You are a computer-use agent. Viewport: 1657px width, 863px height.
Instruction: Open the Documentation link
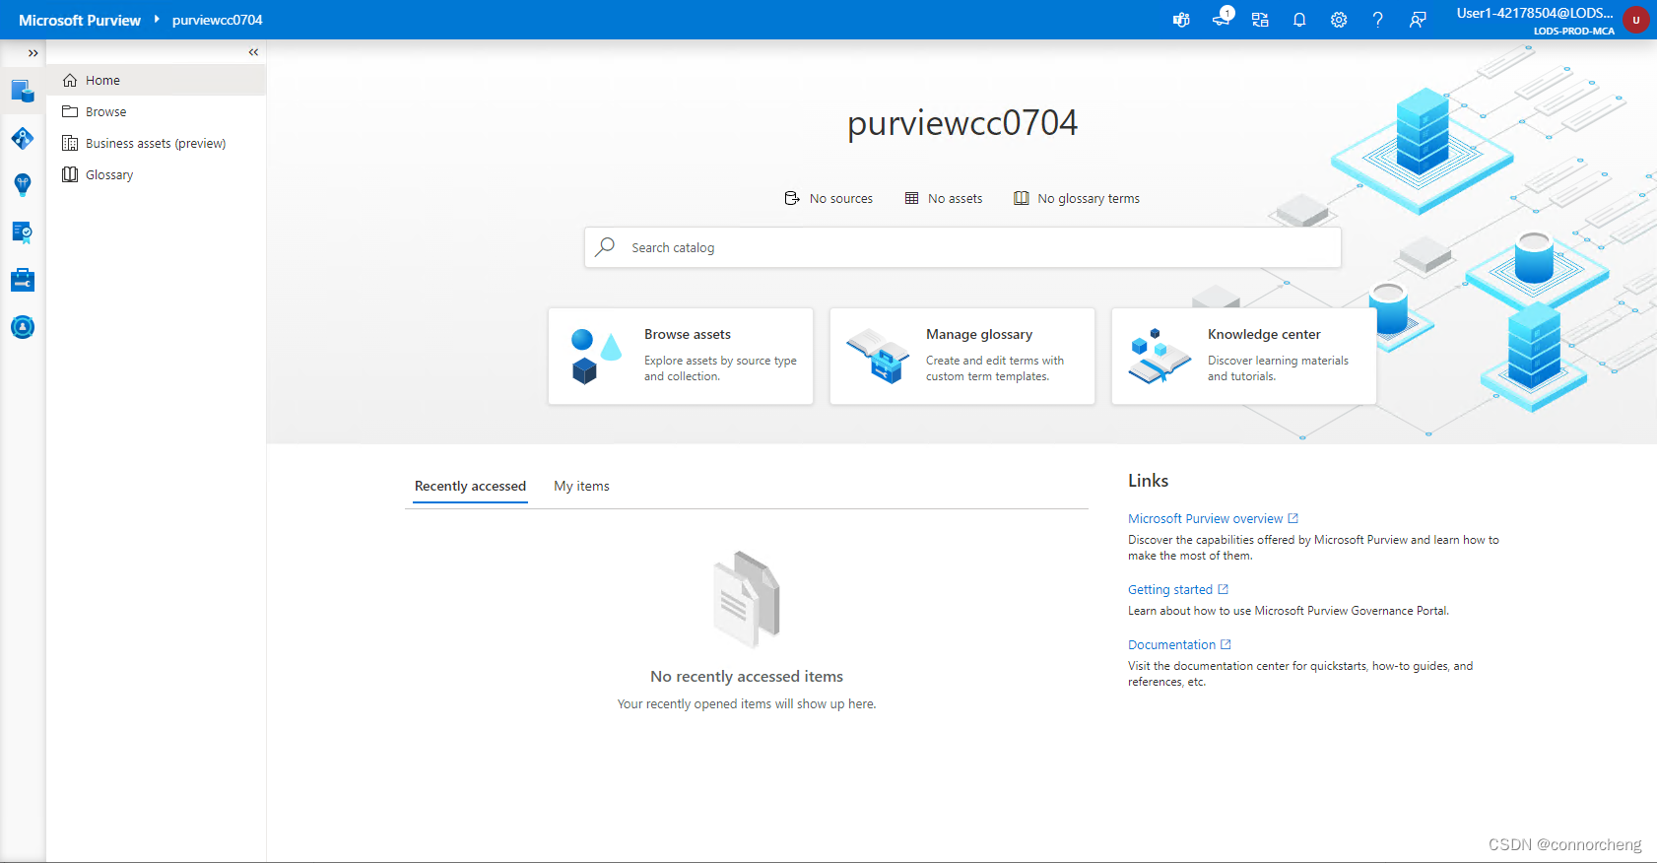coord(1171,644)
